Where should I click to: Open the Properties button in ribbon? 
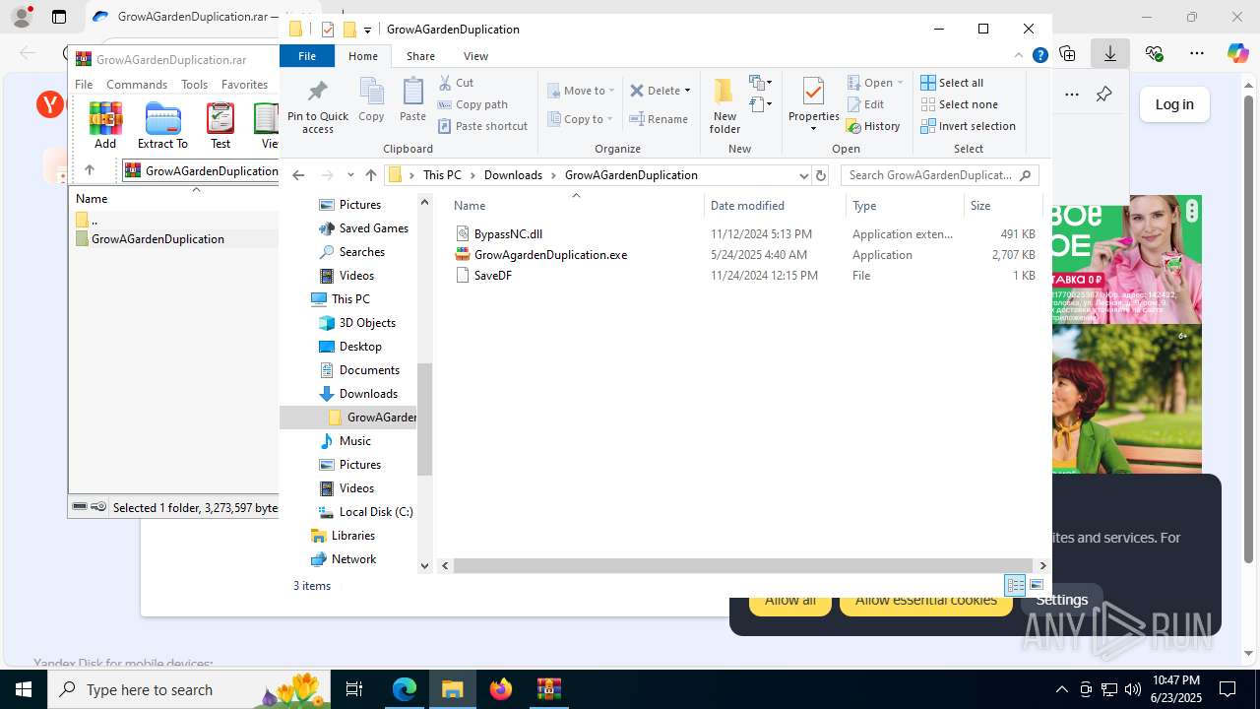(x=813, y=105)
